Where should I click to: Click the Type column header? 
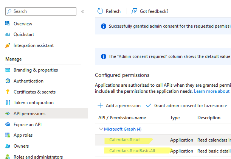[x=175, y=118]
